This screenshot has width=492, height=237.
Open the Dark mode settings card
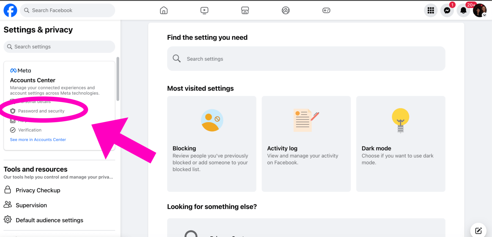pos(400,144)
